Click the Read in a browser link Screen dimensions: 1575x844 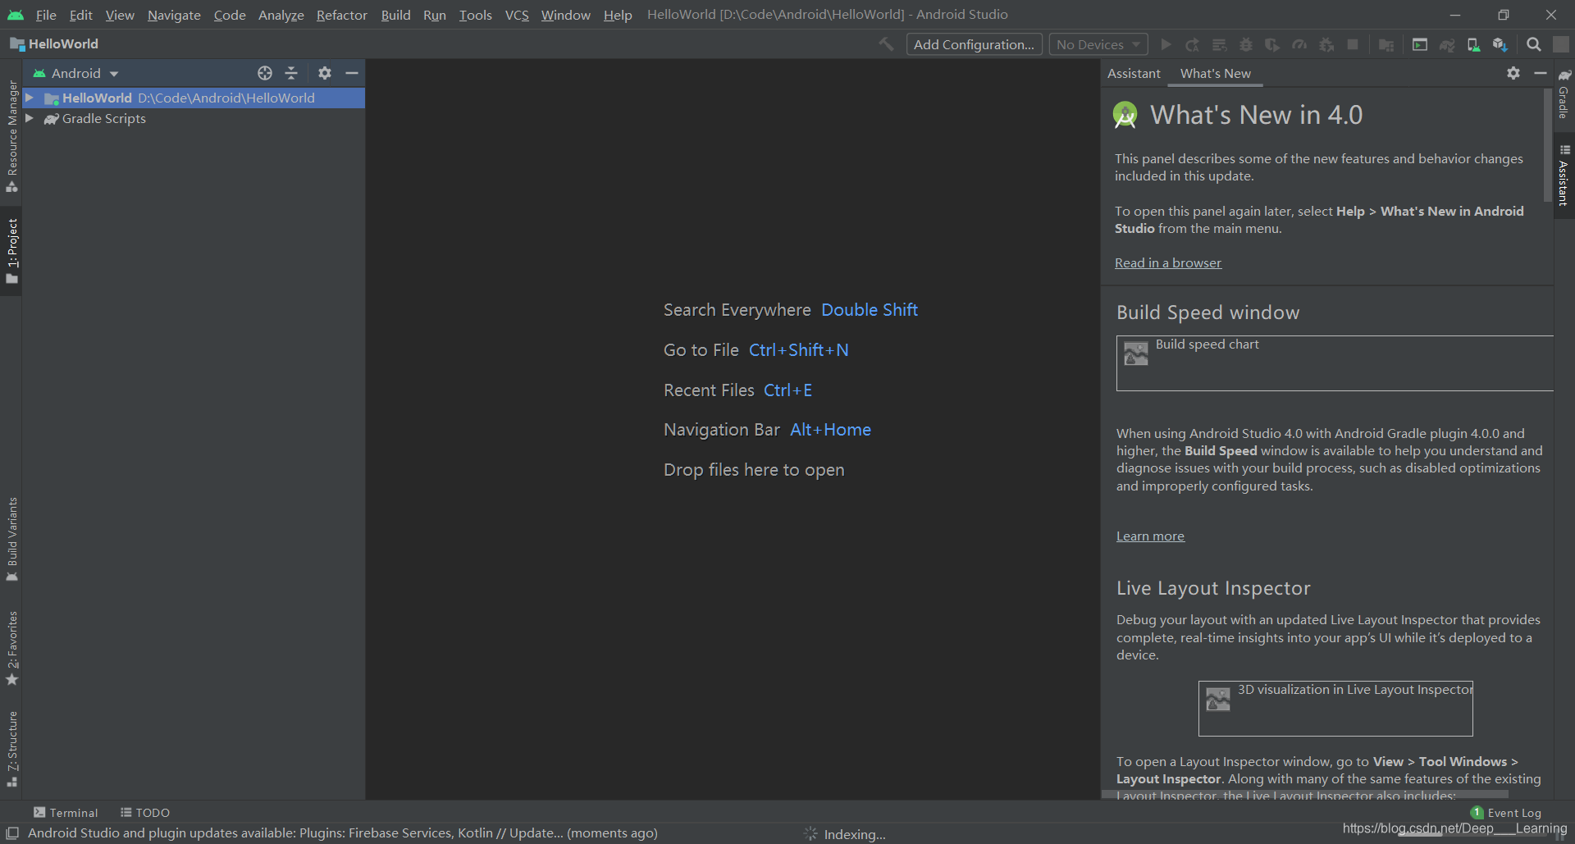[x=1168, y=262]
